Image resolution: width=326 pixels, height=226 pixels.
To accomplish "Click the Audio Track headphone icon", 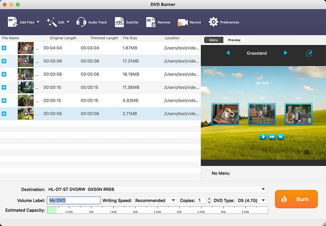I will (81, 22).
